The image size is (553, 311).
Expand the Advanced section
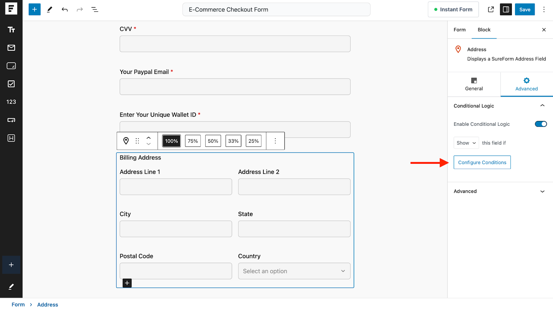pyautogui.click(x=500, y=191)
